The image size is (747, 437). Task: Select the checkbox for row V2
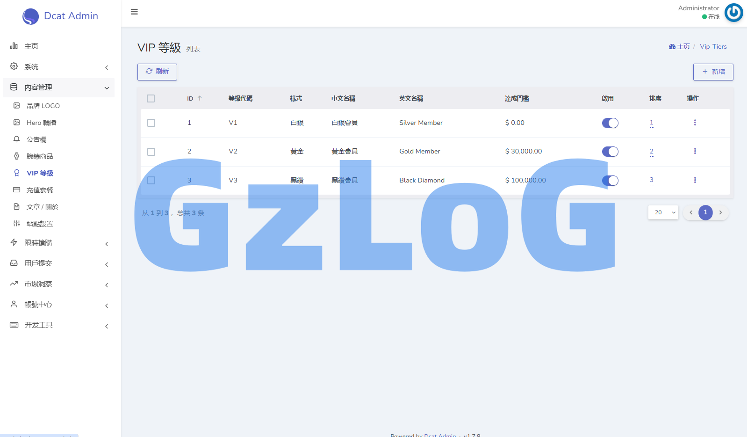(x=151, y=152)
